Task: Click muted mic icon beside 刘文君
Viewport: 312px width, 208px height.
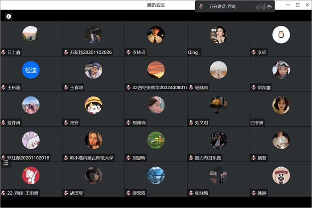Action: click(x=191, y=123)
